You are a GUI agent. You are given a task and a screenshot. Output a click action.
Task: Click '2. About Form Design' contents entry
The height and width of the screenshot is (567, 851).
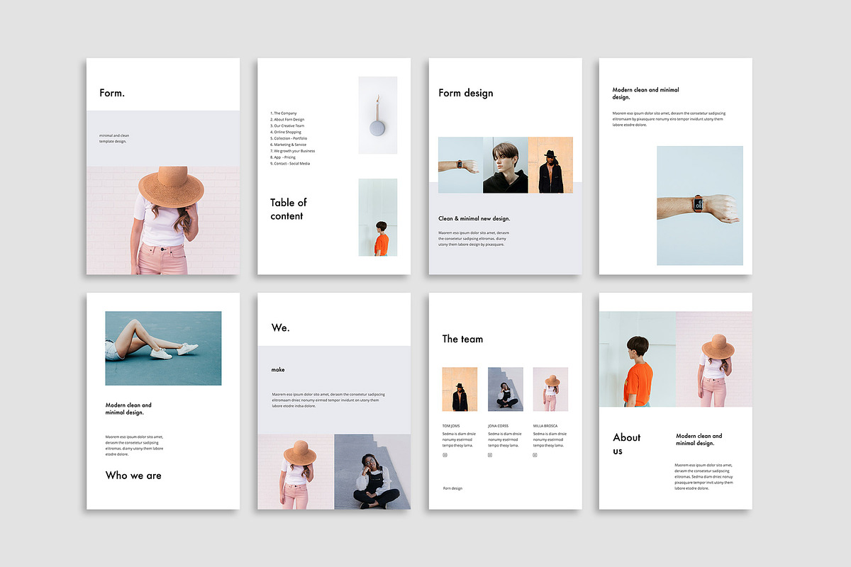click(287, 120)
